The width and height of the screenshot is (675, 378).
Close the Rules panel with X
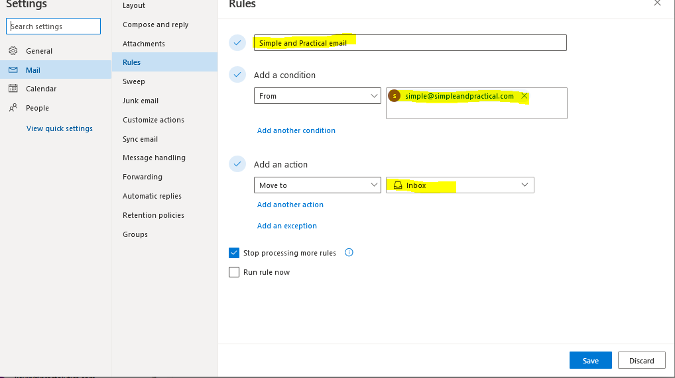tap(657, 3)
